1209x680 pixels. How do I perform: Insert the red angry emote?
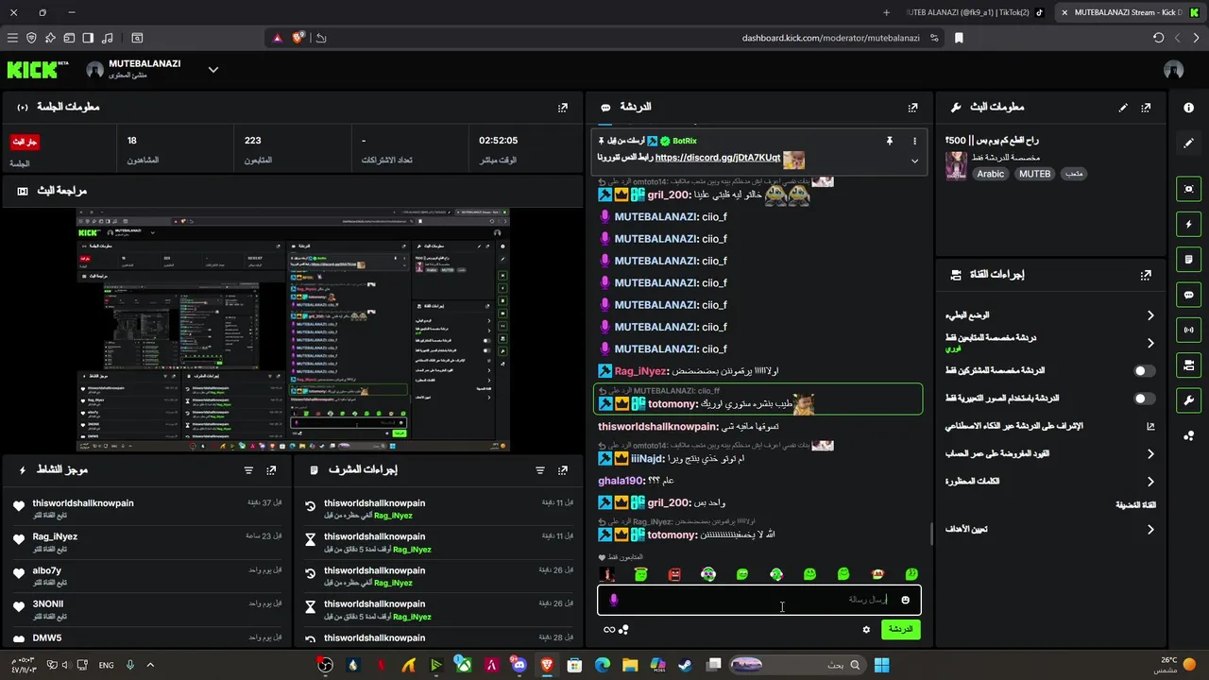(674, 574)
